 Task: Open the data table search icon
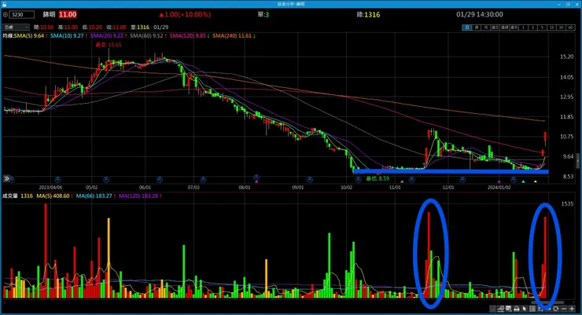point(509,309)
